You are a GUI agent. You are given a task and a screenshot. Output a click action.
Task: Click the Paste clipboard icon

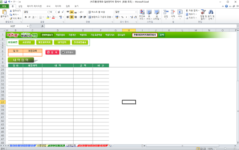click(4, 12)
